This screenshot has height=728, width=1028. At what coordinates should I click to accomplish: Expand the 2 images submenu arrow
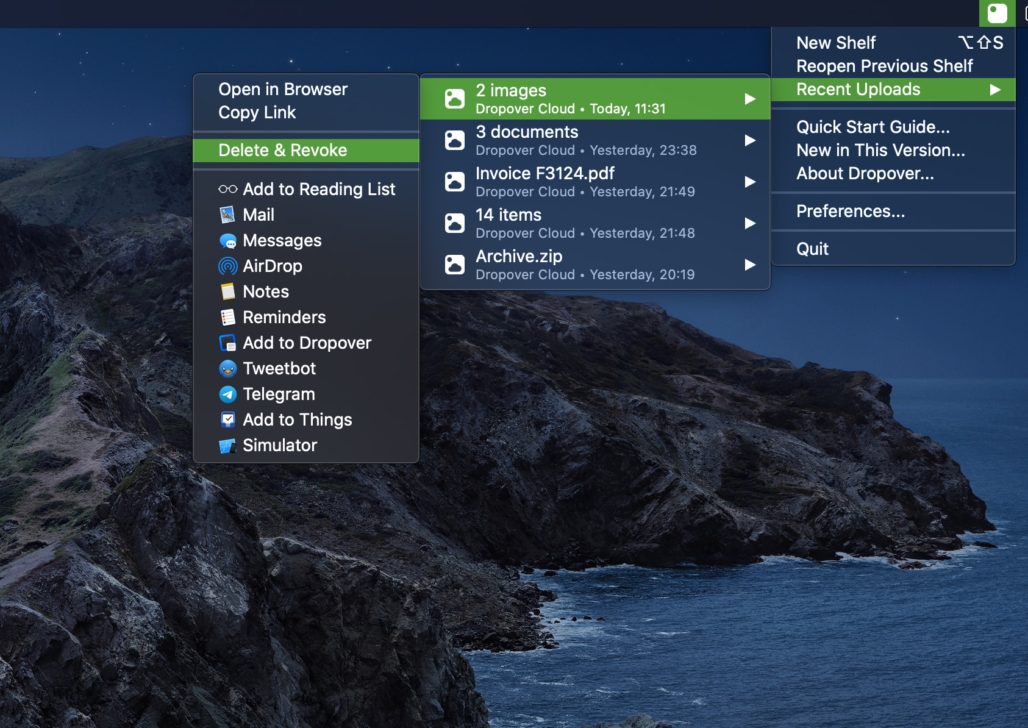click(750, 99)
